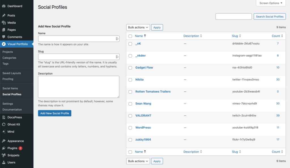Click the Posts pushpin icon
The width and height of the screenshot is (290, 168).
pyautogui.click(x=4, y=16)
